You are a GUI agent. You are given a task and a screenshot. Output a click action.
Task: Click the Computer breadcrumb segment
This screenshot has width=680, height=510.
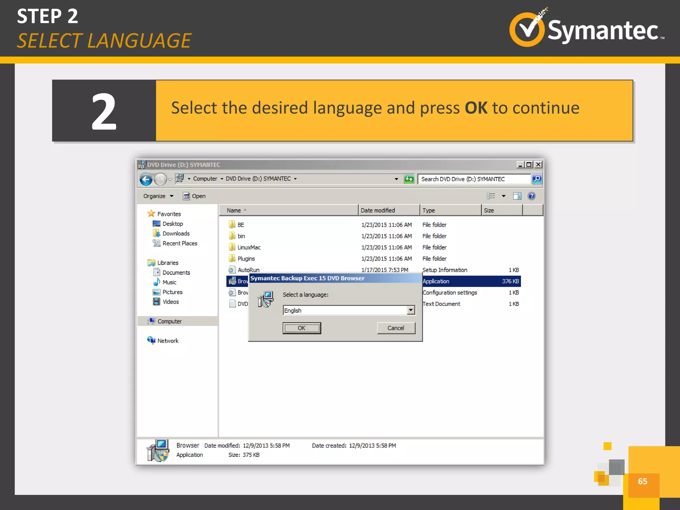[205, 179]
